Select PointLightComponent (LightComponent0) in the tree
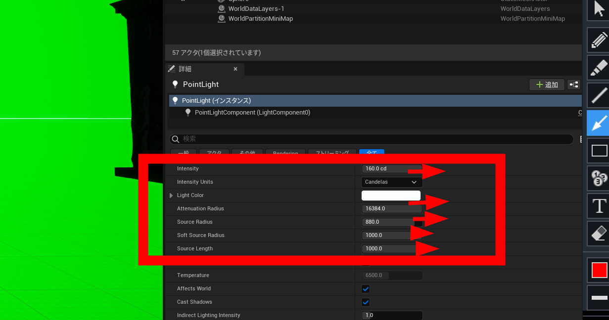This screenshot has width=609, height=320. (x=252, y=113)
